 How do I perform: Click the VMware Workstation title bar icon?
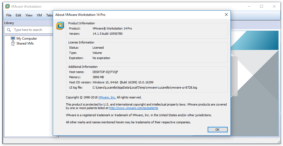coord(7,7)
